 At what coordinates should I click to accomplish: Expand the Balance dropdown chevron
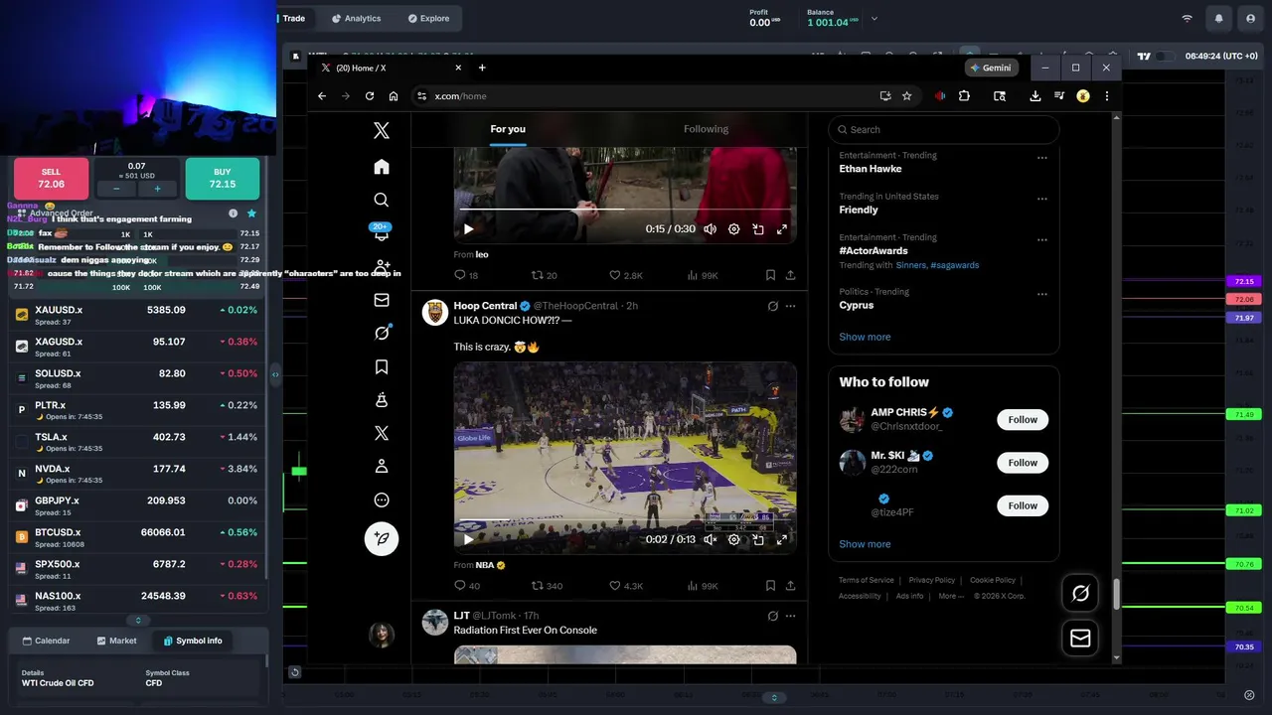pyautogui.click(x=874, y=18)
